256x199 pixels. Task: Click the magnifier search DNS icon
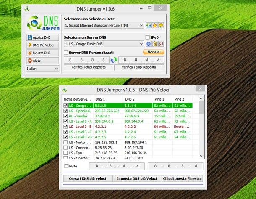pos(161,44)
